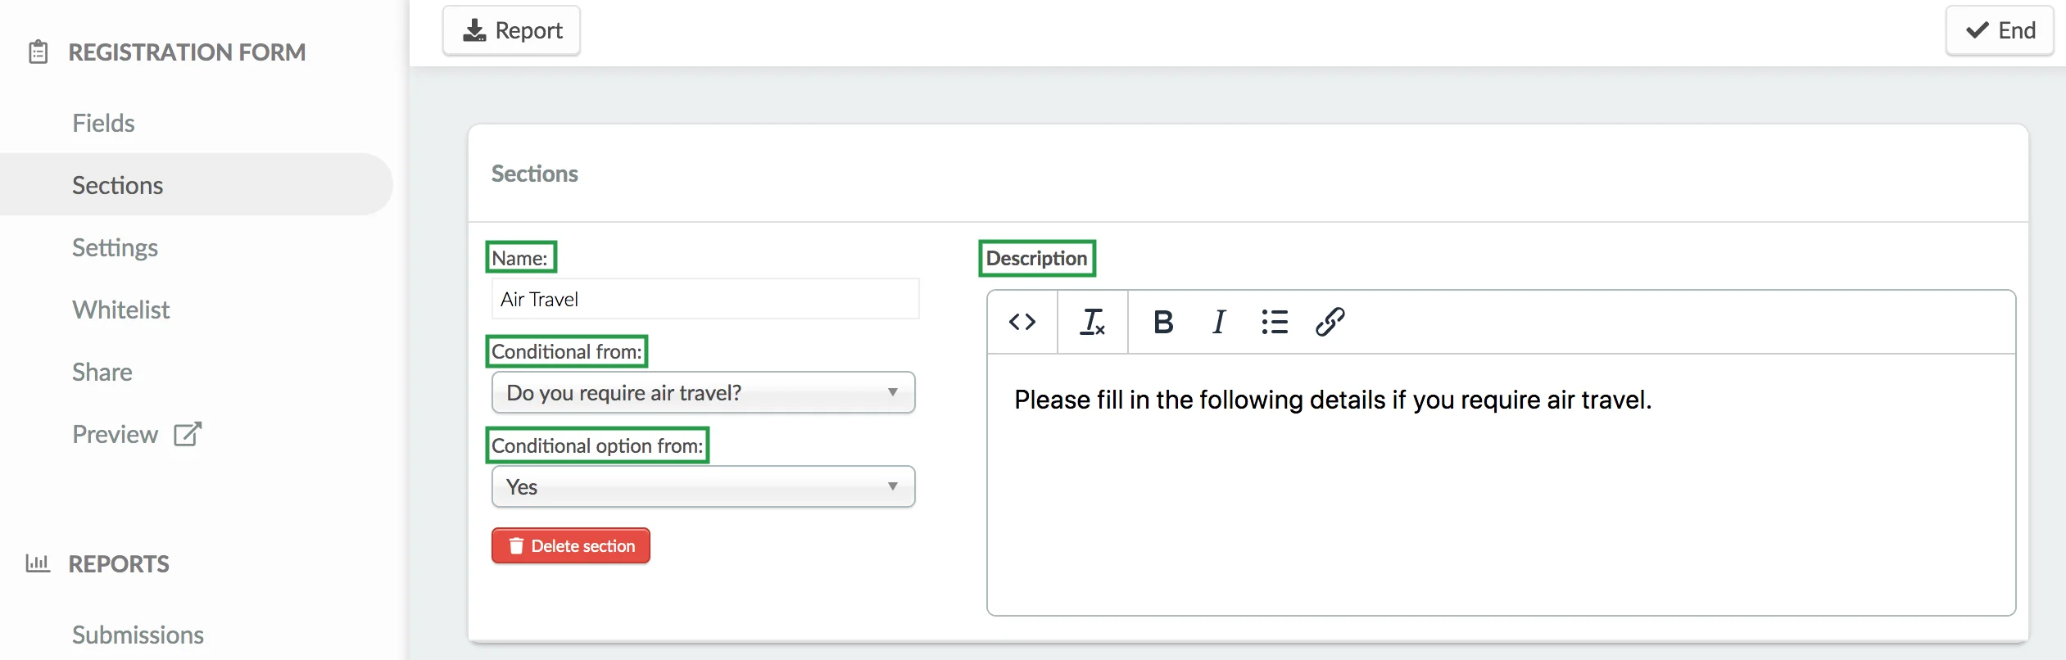Click the Conditional from: label

pos(567,351)
